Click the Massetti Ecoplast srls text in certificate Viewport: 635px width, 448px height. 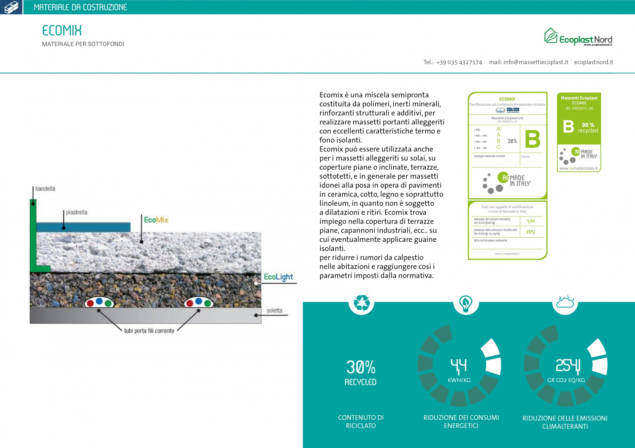pyautogui.click(x=507, y=118)
